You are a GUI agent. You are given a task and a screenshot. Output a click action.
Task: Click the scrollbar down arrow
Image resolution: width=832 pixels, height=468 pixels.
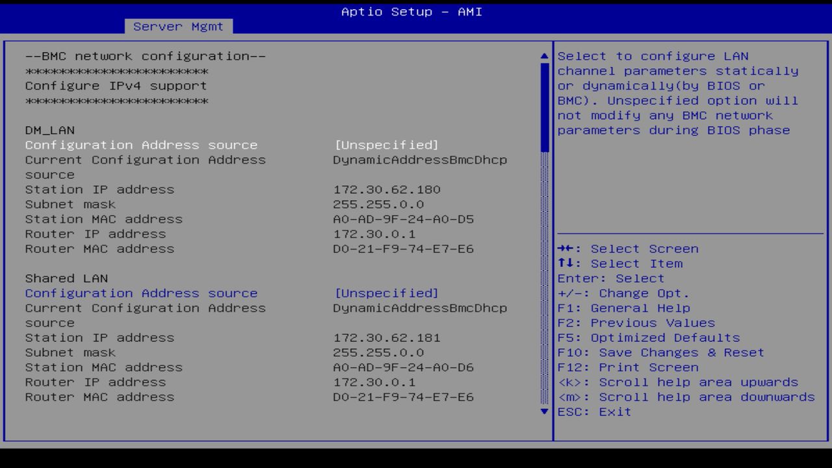(x=543, y=411)
